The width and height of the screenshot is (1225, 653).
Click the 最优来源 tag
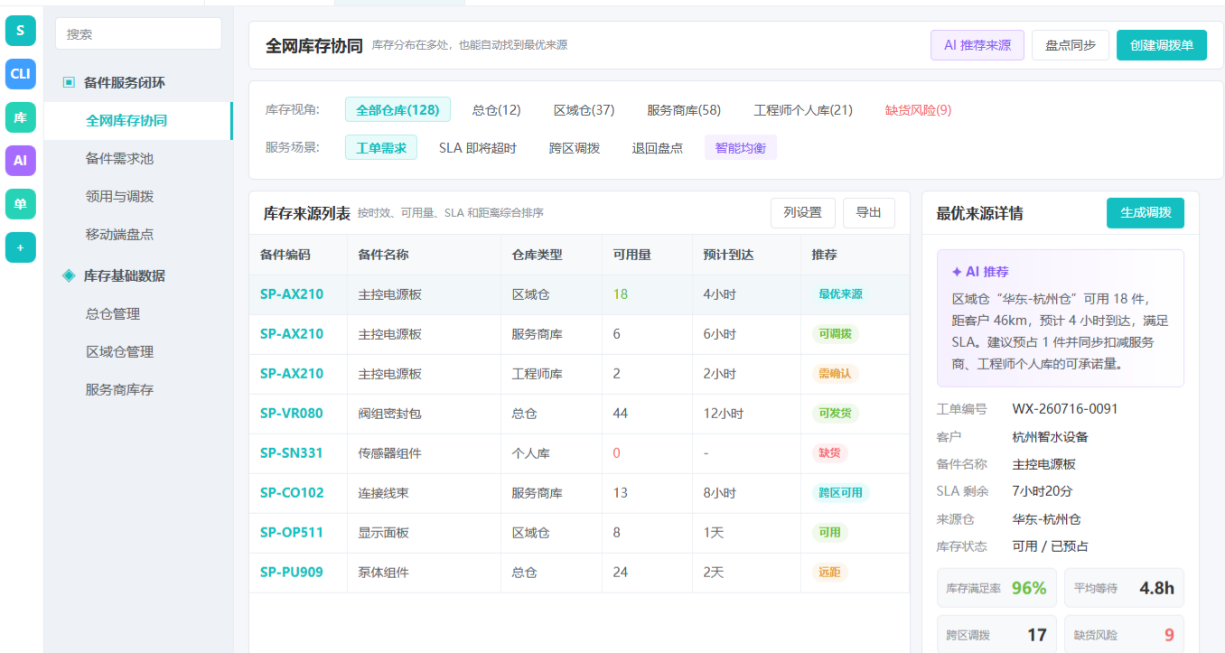(840, 294)
